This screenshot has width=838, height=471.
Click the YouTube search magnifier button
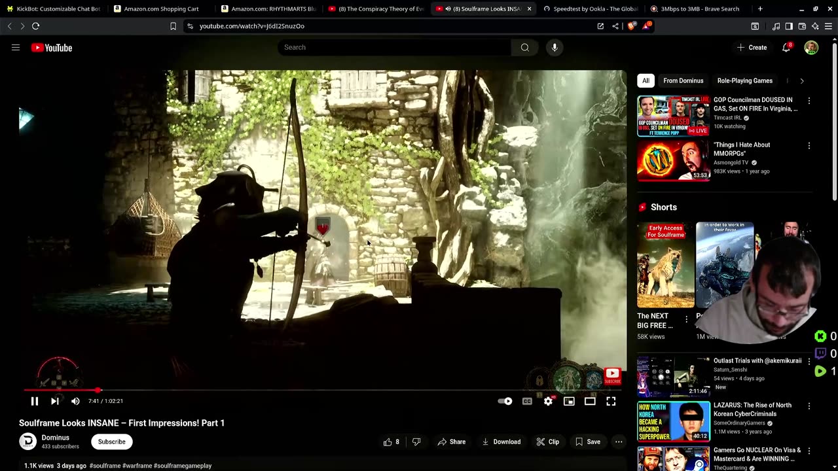pyautogui.click(x=524, y=47)
